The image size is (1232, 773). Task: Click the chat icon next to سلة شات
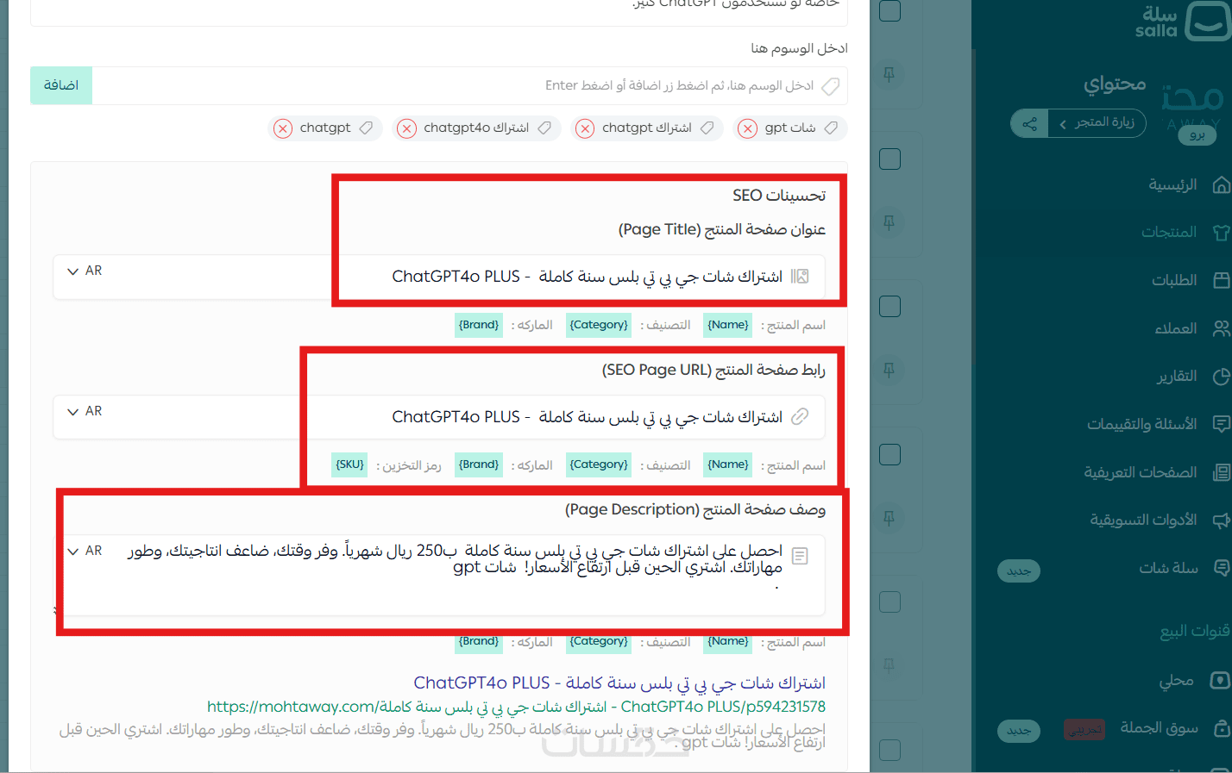tap(1221, 568)
